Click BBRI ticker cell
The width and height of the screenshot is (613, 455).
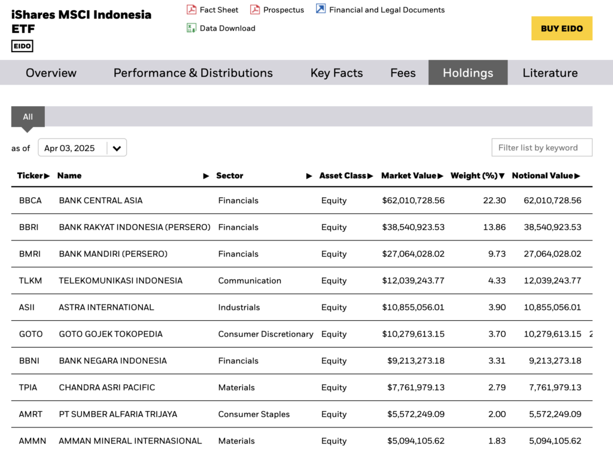click(x=29, y=227)
